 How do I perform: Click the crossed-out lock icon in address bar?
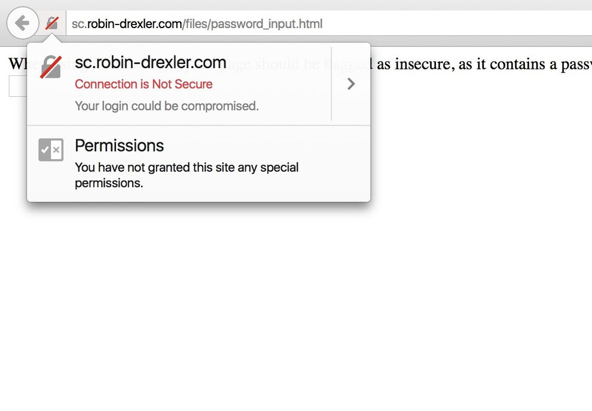click(52, 24)
